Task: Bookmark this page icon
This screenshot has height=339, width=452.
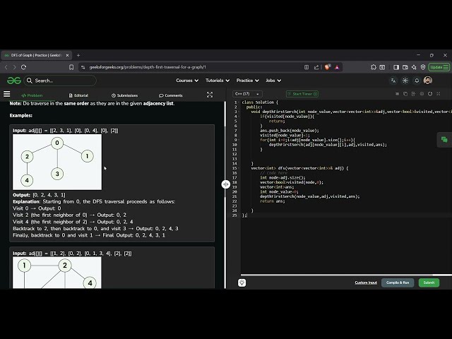Action: click(71, 67)
